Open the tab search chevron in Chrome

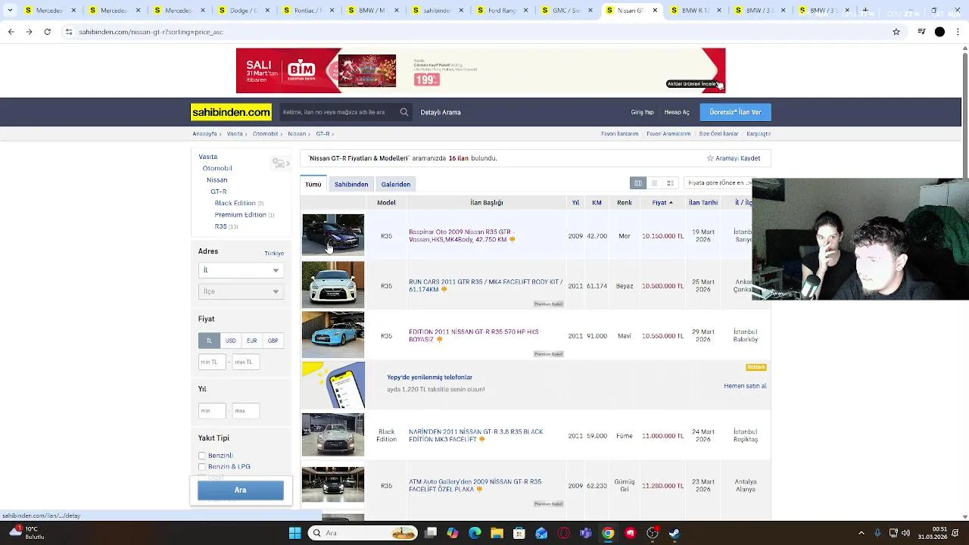click(10, 11)
